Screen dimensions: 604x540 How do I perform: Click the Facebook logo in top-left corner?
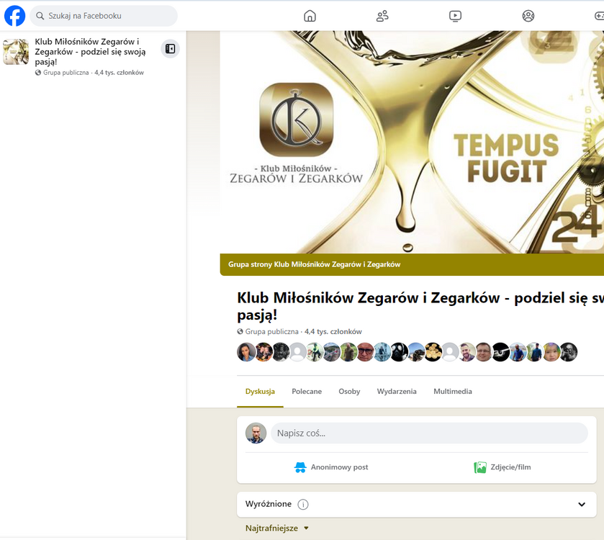(14, 15)
